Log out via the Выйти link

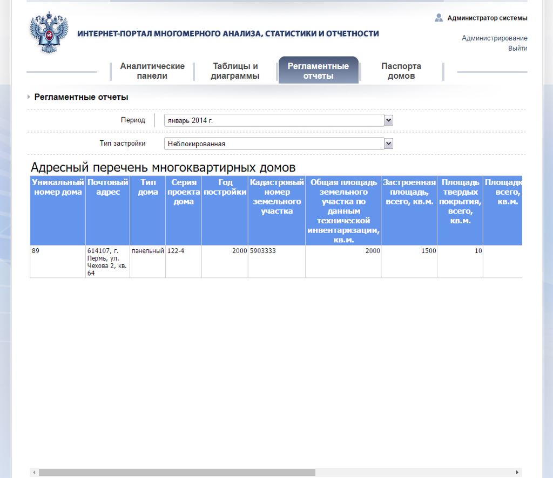(x=517, y=49)
